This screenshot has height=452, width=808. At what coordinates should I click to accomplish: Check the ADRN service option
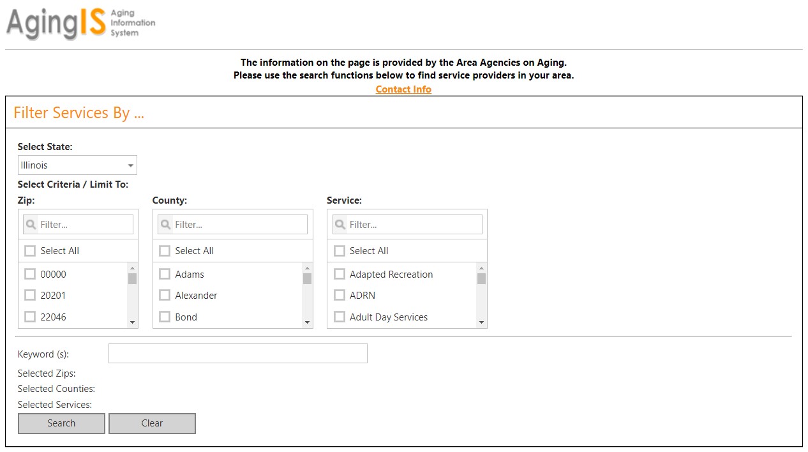point(340,296)
